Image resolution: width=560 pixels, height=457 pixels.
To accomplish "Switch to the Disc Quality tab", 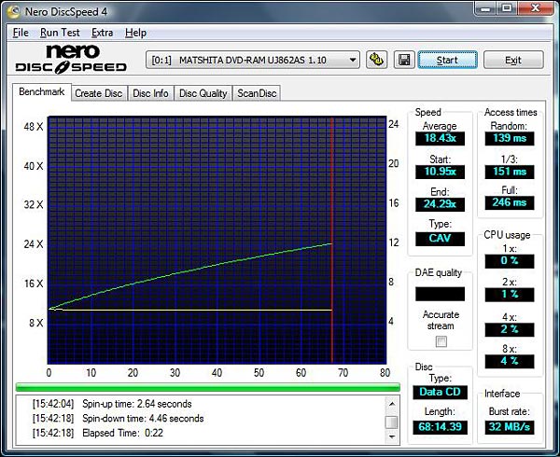I will [x=203, y=93].
